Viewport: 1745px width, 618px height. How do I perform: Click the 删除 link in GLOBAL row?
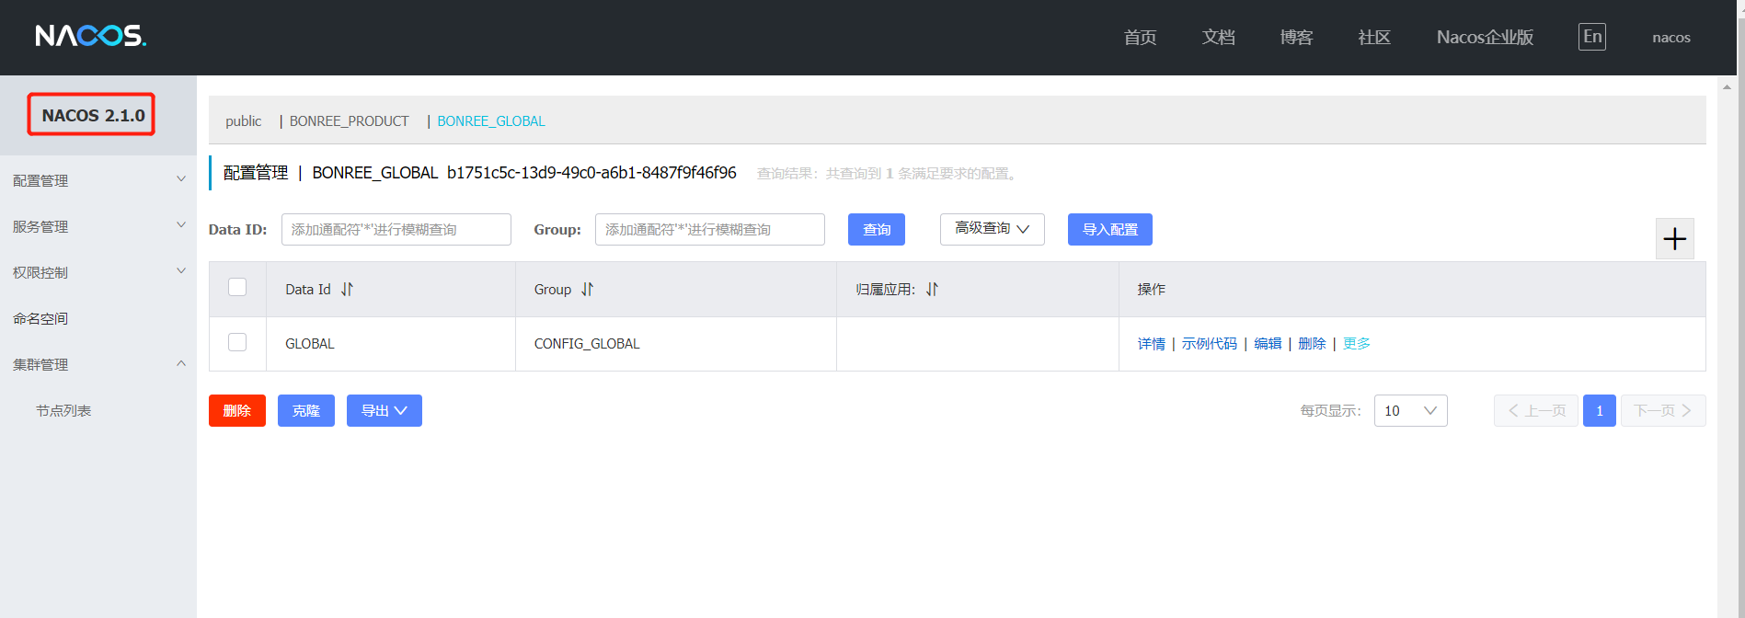(1312, 343)
